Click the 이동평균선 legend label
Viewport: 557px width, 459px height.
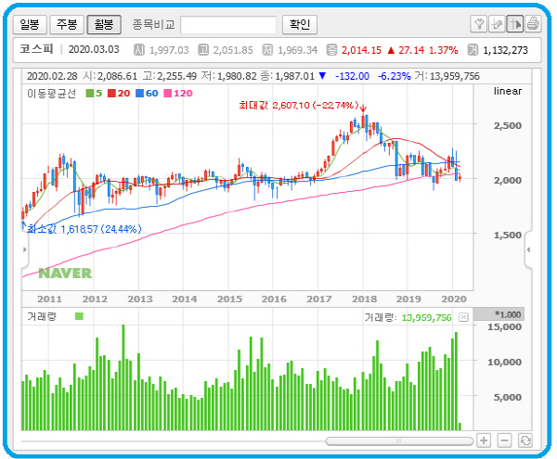coord(51,94)
